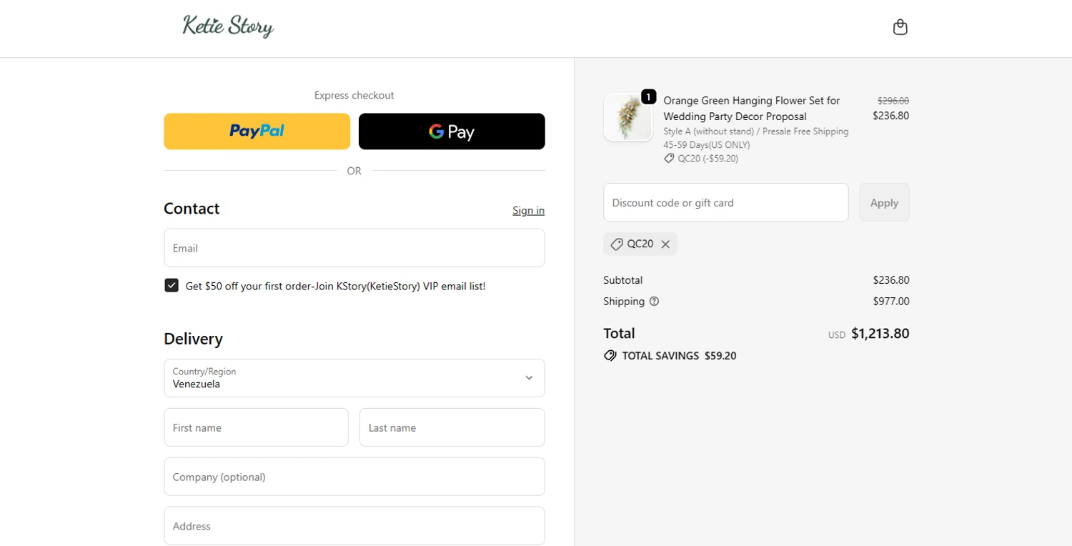Click the total price $1,213.80
The width and height of the screenshot is (1072, 546).
880,334
